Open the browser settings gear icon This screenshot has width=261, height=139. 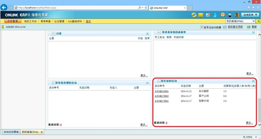point(258,7)
